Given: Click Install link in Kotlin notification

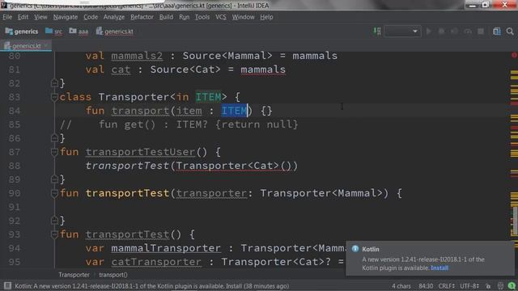Looking at the screenshot, I should click(439, 268).
